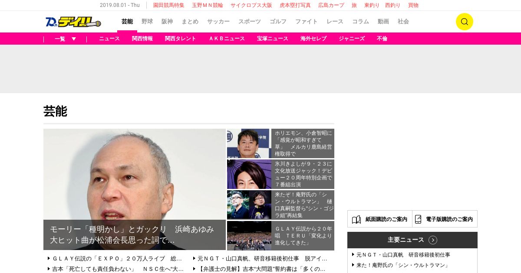Select the スポーツ tab

coord(250,22)
